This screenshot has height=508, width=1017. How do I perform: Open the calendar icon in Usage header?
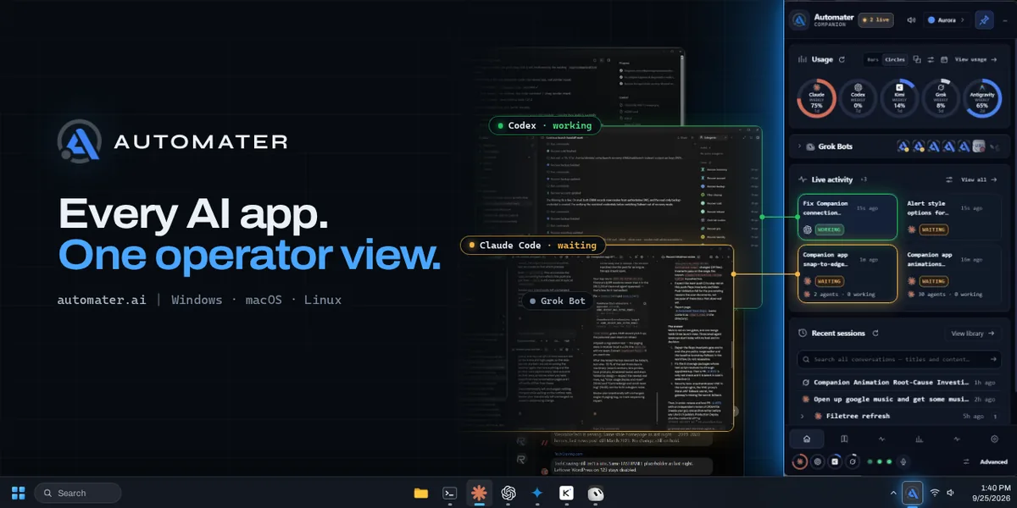pos(944,59)
